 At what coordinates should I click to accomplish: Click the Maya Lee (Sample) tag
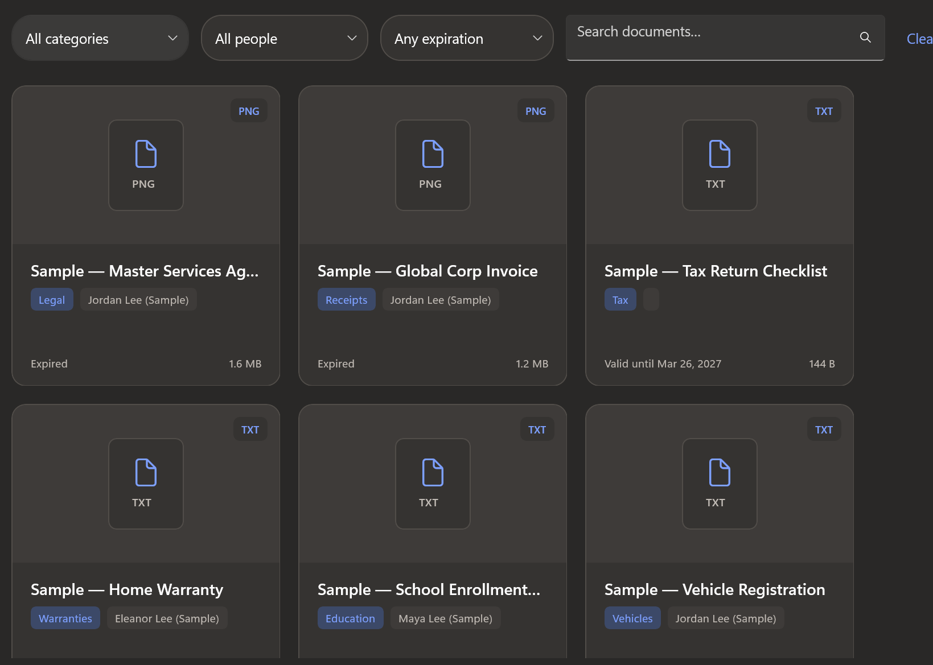446,618
